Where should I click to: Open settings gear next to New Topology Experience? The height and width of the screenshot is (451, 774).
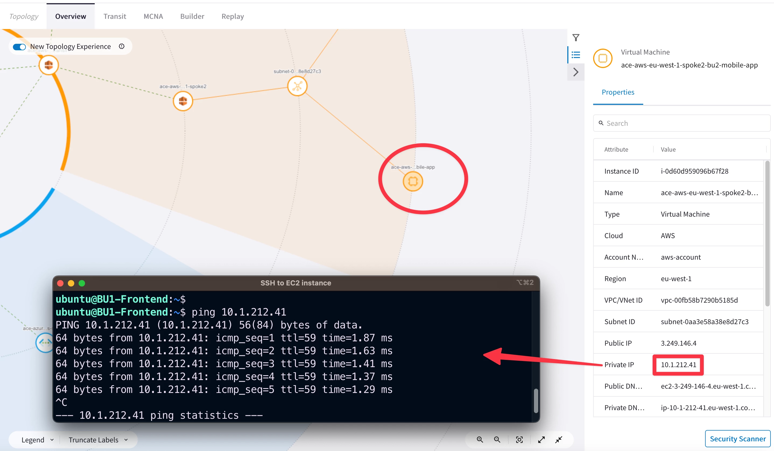point(122,46)
